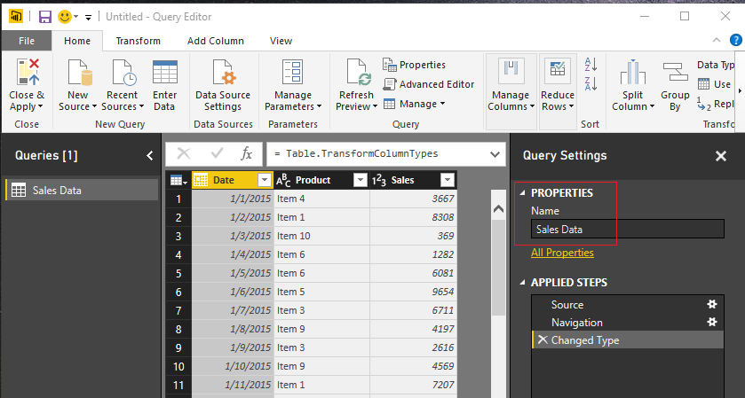Click the Name input field
Viewport: 745px width, 398px height.
coord(628,229)
